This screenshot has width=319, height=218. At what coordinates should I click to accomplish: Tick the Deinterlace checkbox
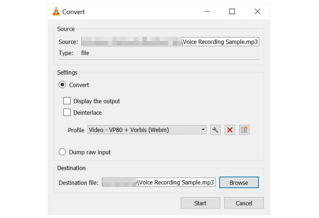point(67,112)
